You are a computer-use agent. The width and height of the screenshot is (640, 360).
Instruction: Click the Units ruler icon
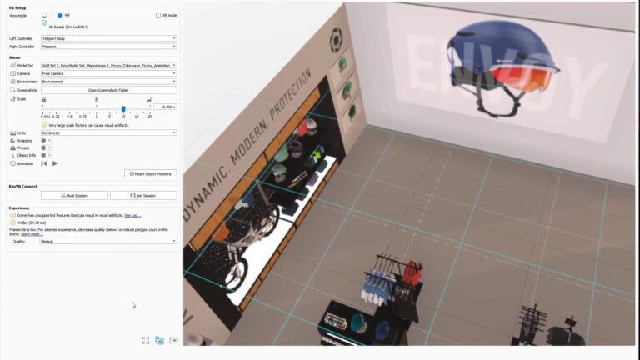point(12,133)
